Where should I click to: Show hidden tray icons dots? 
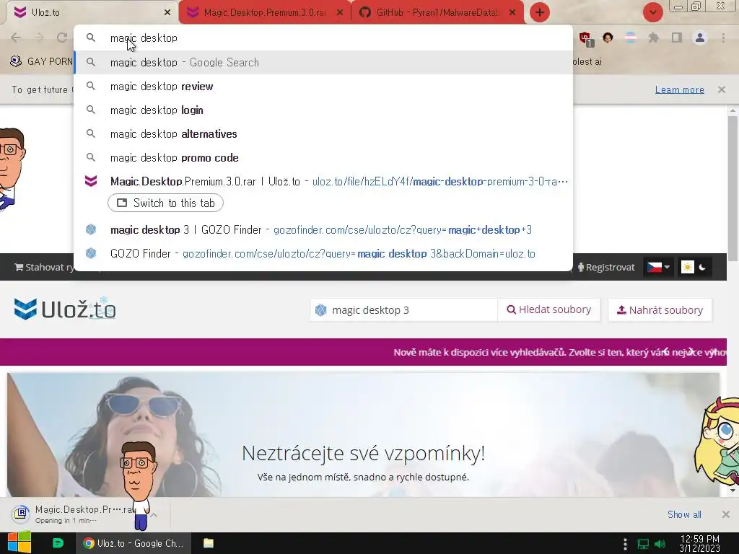pos(625,544)
